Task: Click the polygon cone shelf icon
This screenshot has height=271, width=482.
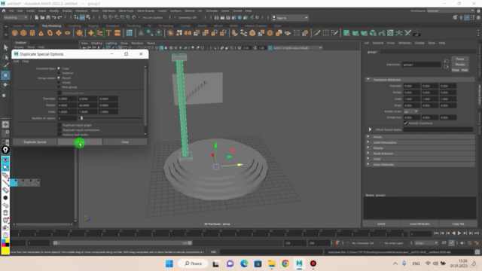Action: [41, 33]
